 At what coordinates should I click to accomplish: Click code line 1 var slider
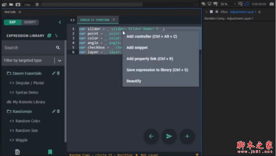coord(122,29)
